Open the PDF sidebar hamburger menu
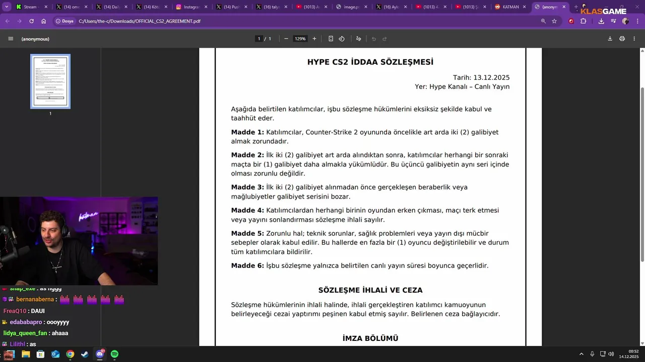645x362 pixels. [x=11, y=39]
